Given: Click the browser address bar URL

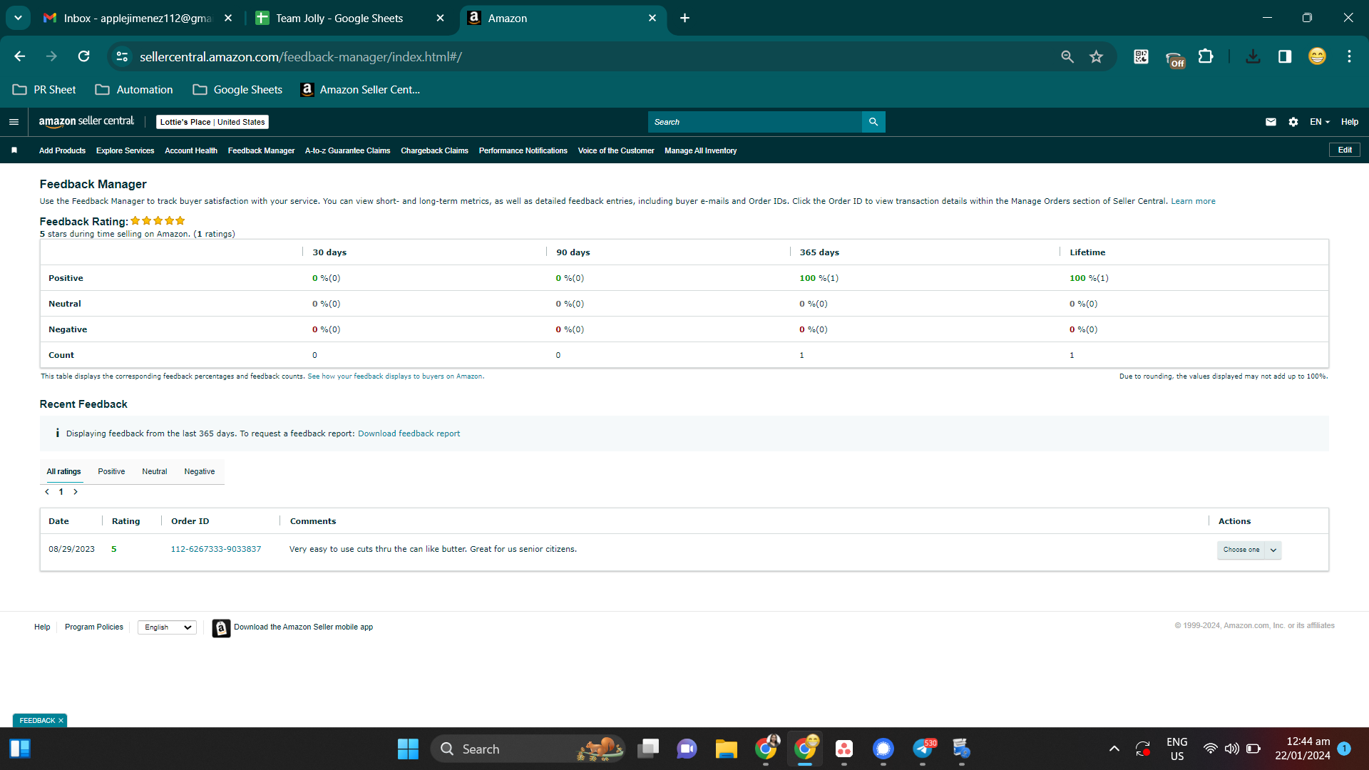Looking at the screenshot, I should [x=301, y=56].
